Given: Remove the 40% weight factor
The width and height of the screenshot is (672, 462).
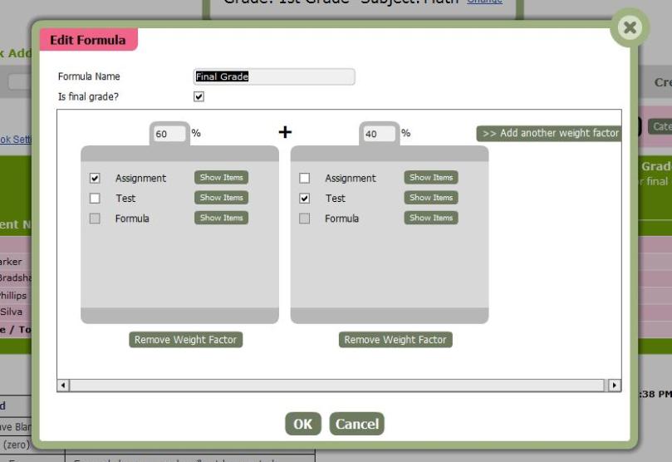Looking at the screenshot, I should click(x=395, y=339).
